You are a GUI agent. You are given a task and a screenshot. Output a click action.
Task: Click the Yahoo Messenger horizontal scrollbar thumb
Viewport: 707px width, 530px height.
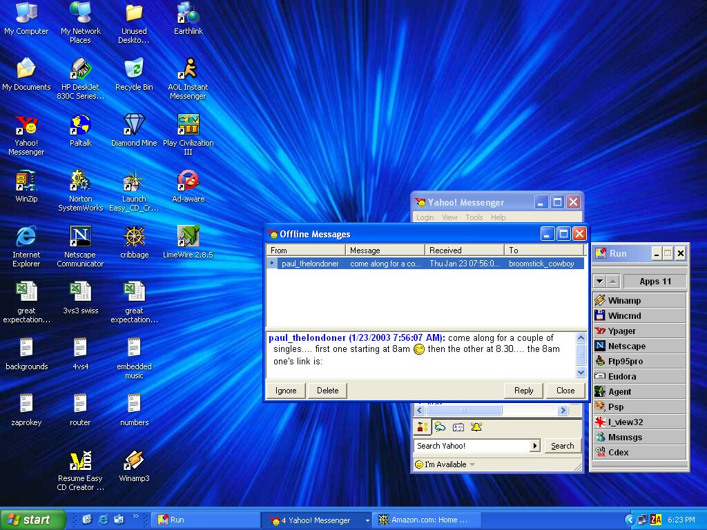click(x=464, y=410)
